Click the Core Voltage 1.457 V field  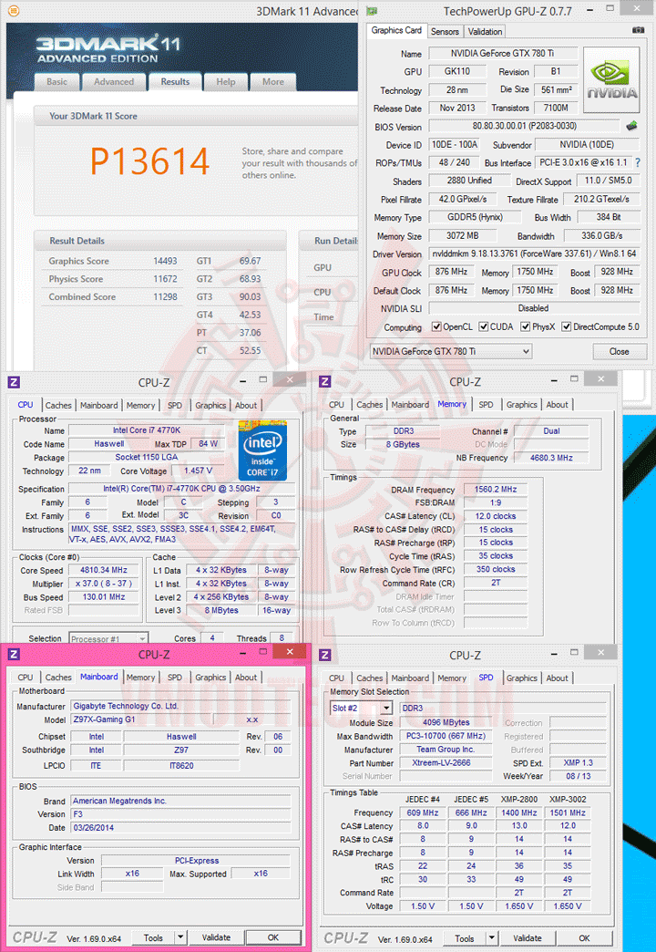[x=198, y=471]
